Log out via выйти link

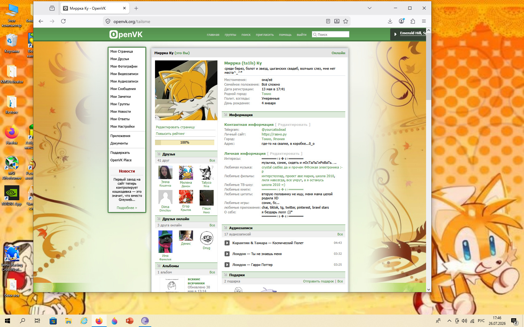tap(301, 35)
